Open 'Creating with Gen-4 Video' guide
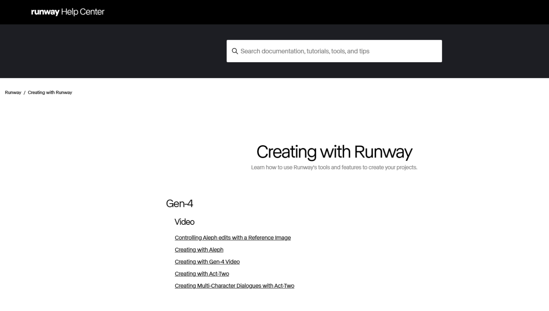Screen dimensions: 549x311 (x=207, y=262)
